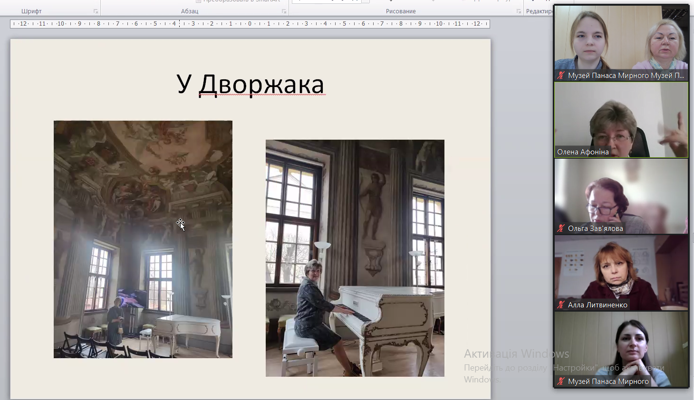Open the Абзац group dialog launcher
The image size is (694, 400).
(284, 11)
